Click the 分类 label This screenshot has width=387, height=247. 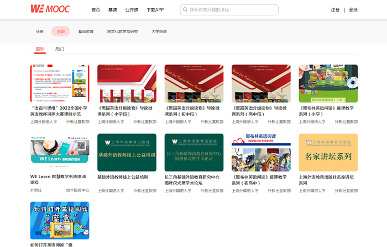(39, 31)
